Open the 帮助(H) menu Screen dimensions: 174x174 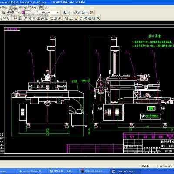(x=43, y=7)
